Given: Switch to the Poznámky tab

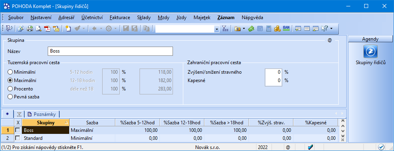Looking at the screenshot, I should pyautogui.click(x=42, y=114).
